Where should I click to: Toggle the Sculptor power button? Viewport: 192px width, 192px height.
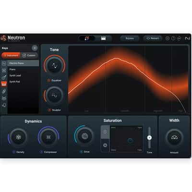(x=49, y=110)
